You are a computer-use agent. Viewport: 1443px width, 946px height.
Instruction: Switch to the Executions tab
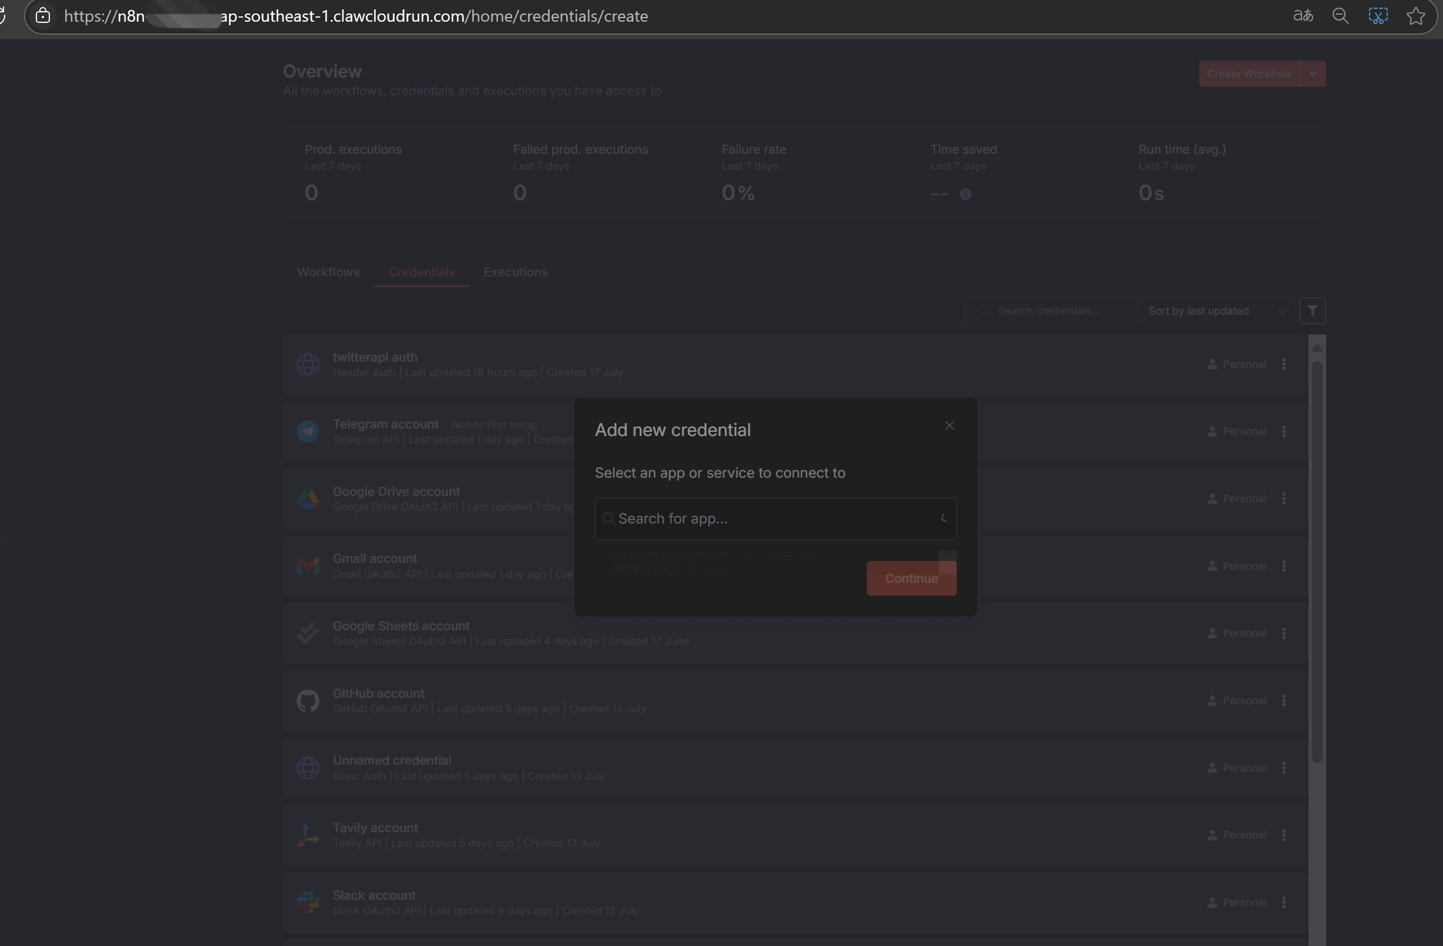tap(514, 272)
